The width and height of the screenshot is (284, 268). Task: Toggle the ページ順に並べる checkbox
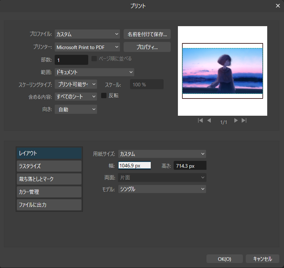95,59
